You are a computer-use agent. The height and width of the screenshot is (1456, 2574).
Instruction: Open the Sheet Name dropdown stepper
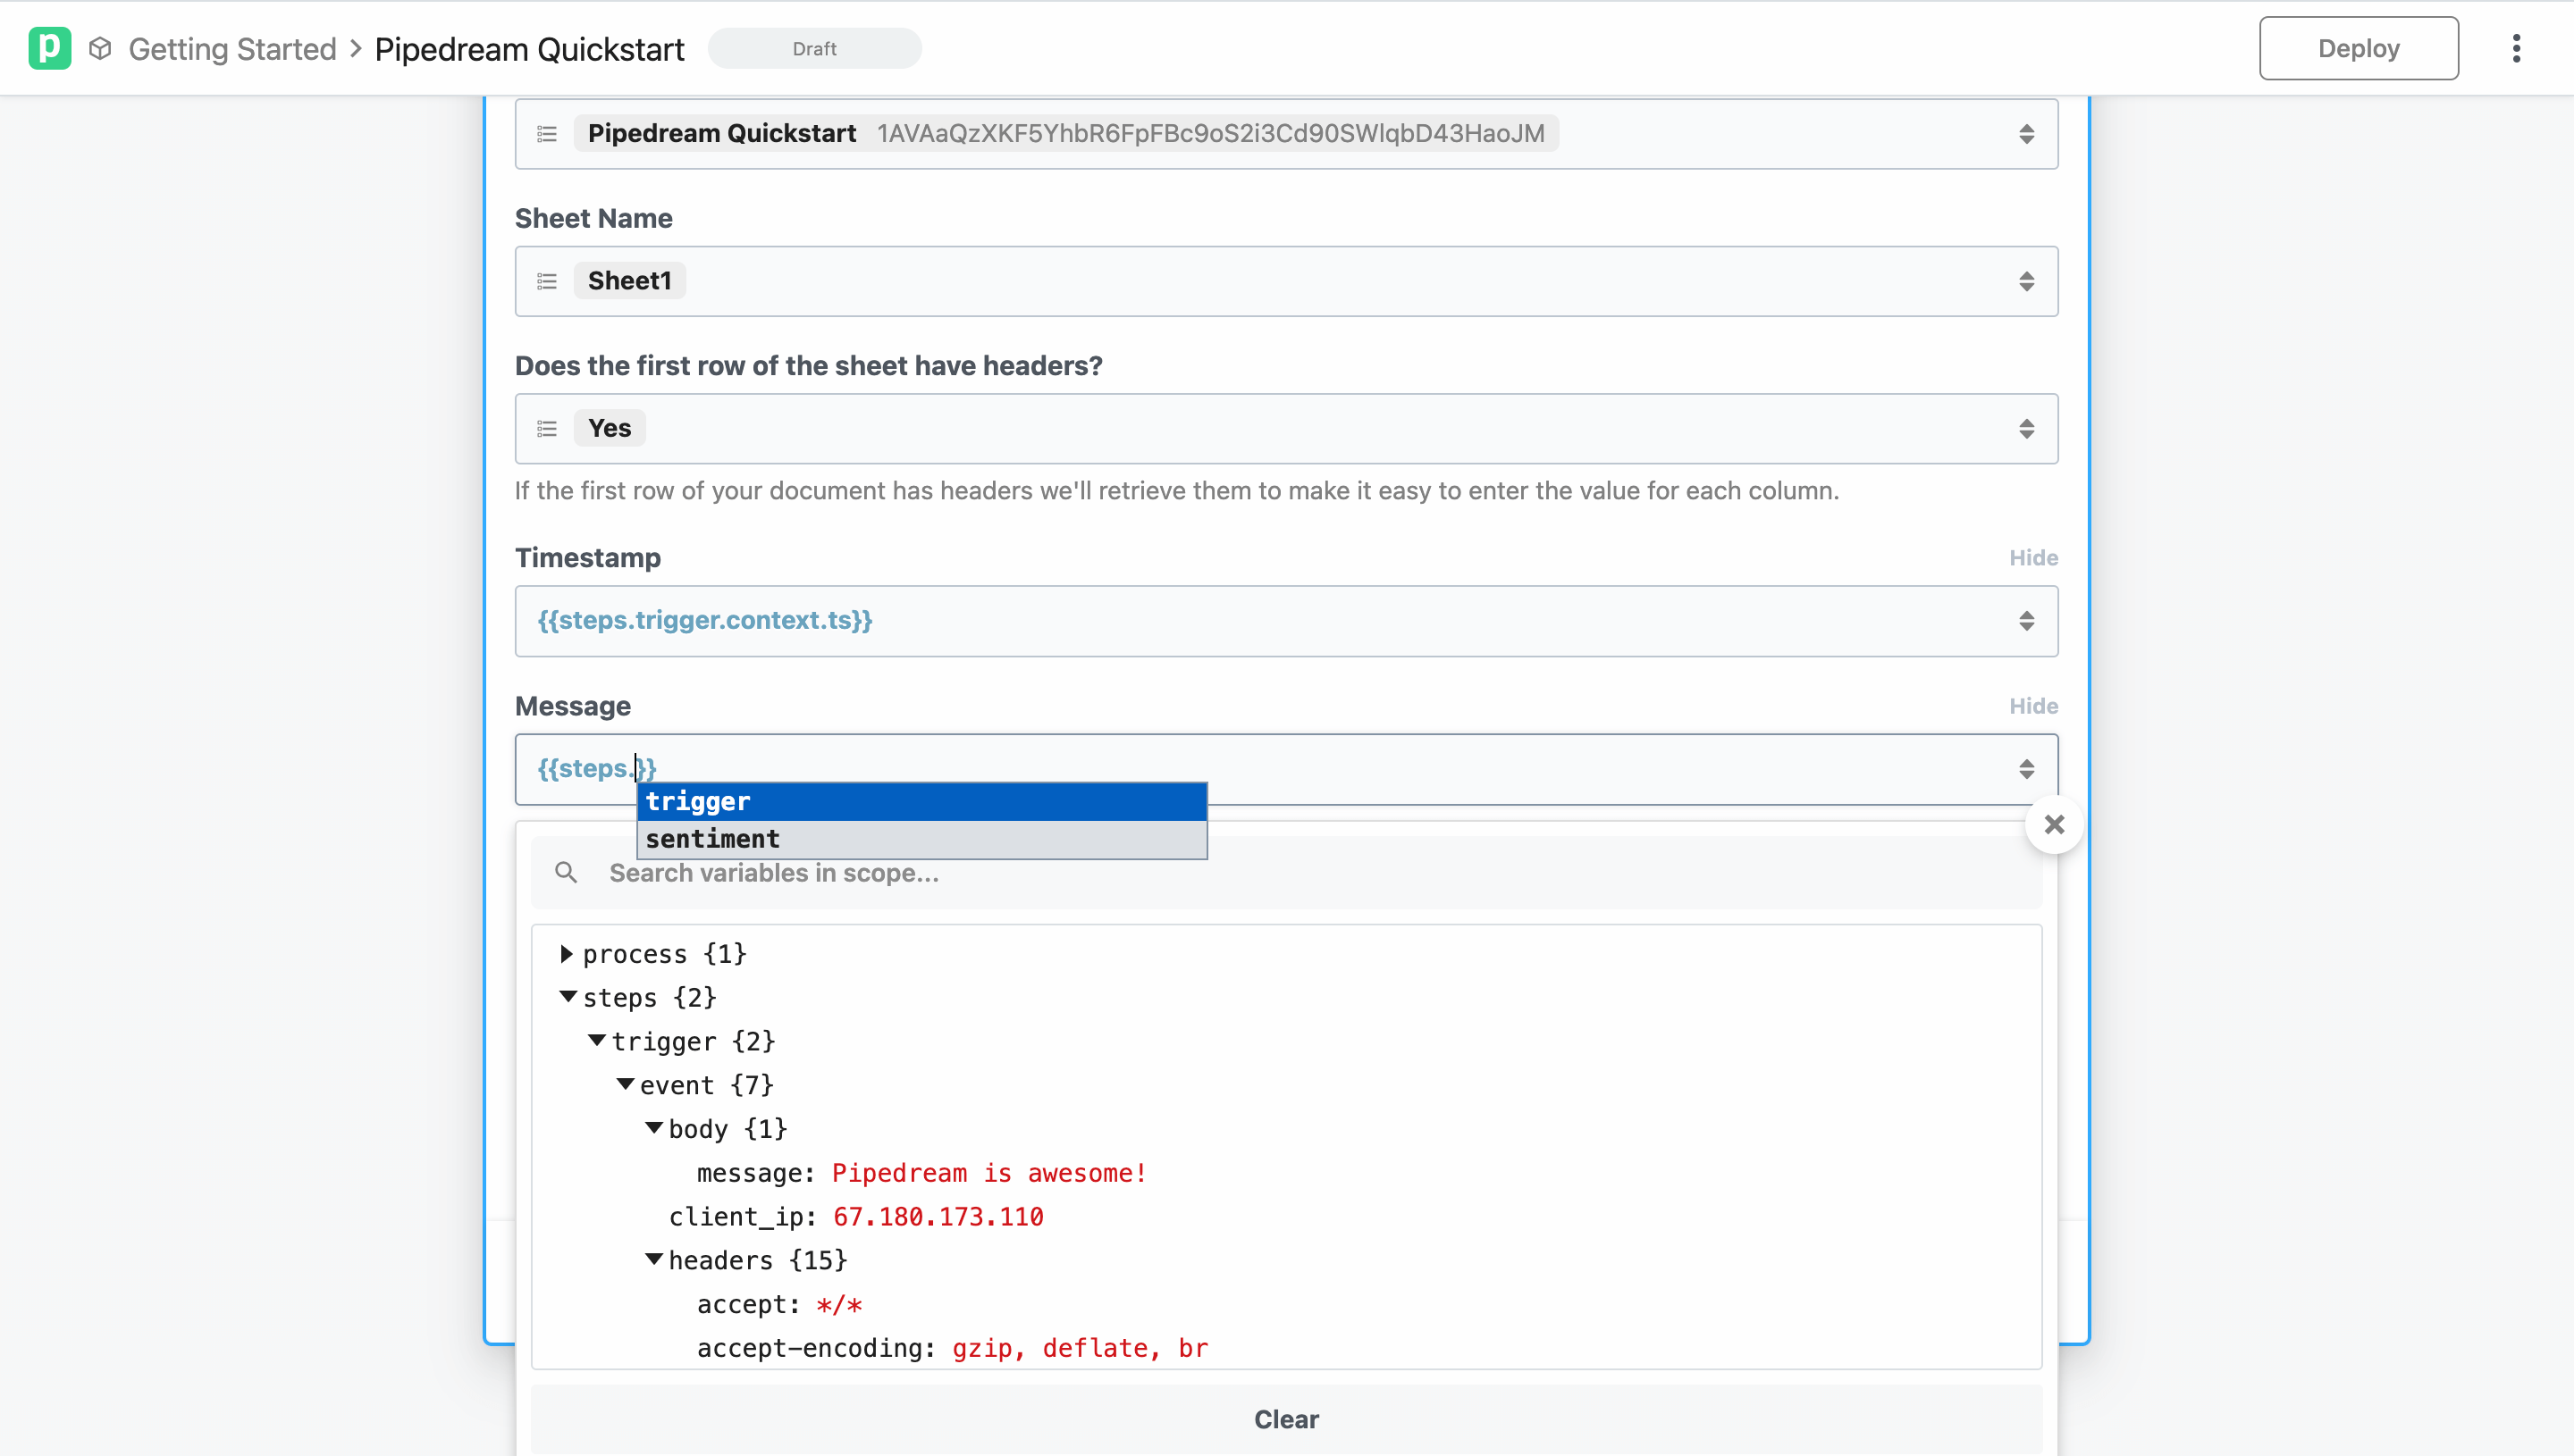coord(2027,281)
